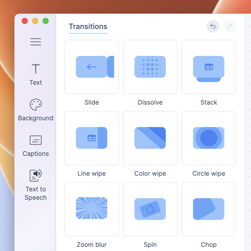The width and height of the screenshot is (251, 251).
Task: Choose the Color wipe transition thumbnail
Action: 150,138
